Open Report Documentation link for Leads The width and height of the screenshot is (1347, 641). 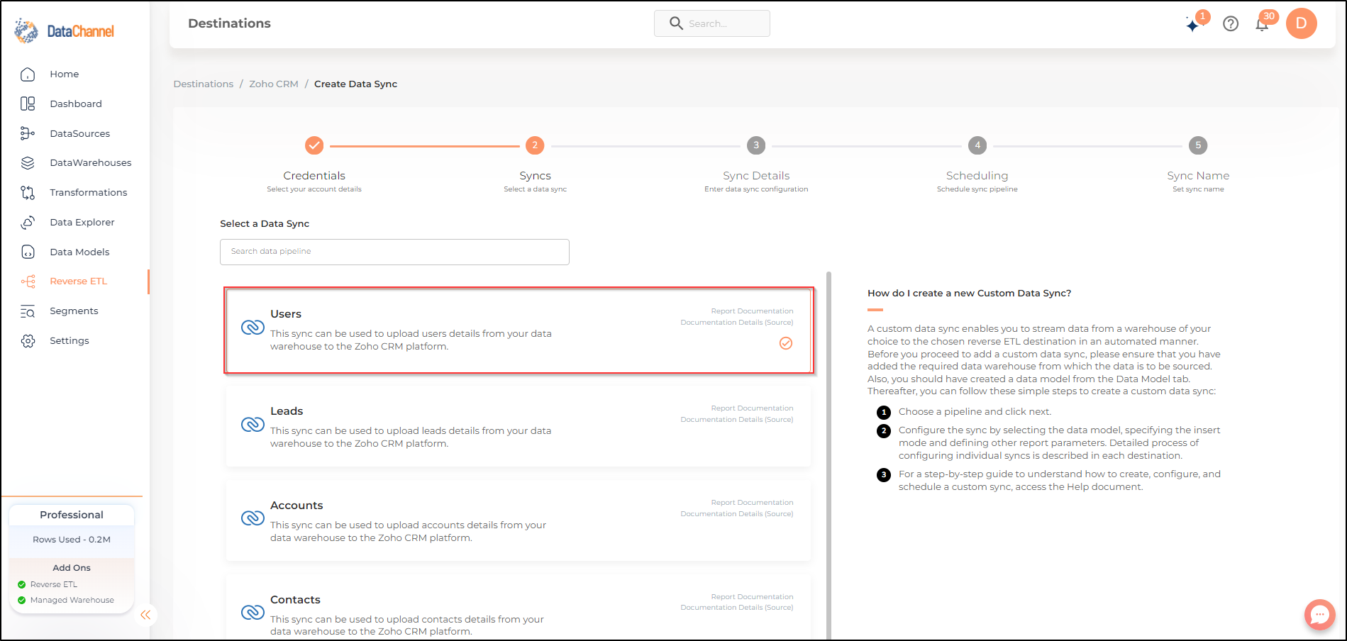(752, 408)
